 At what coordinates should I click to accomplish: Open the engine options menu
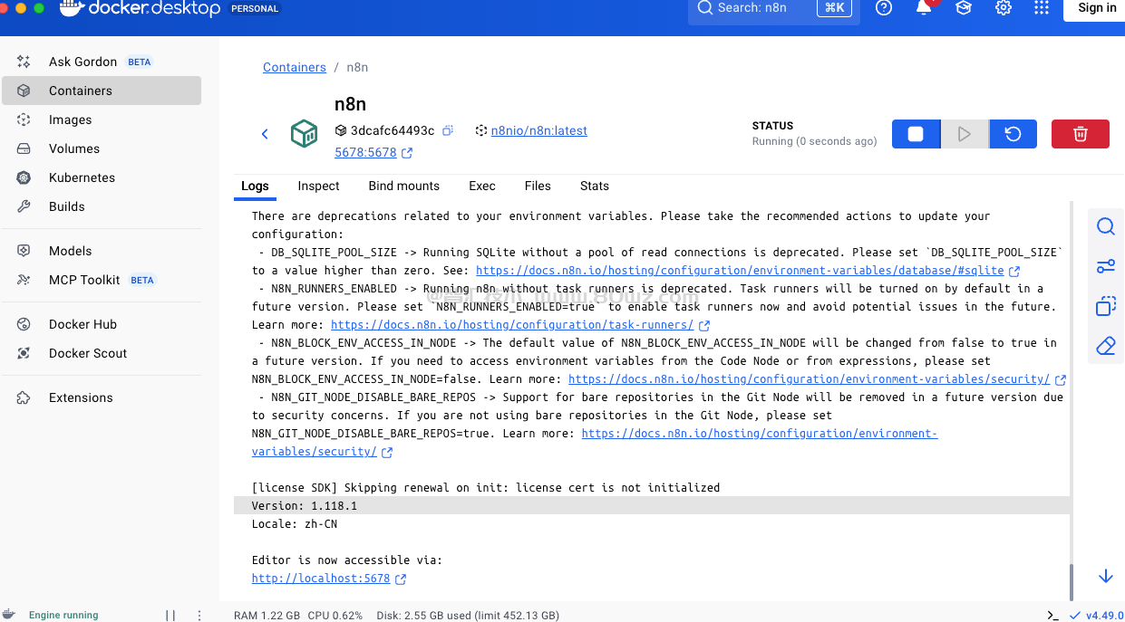199,615
